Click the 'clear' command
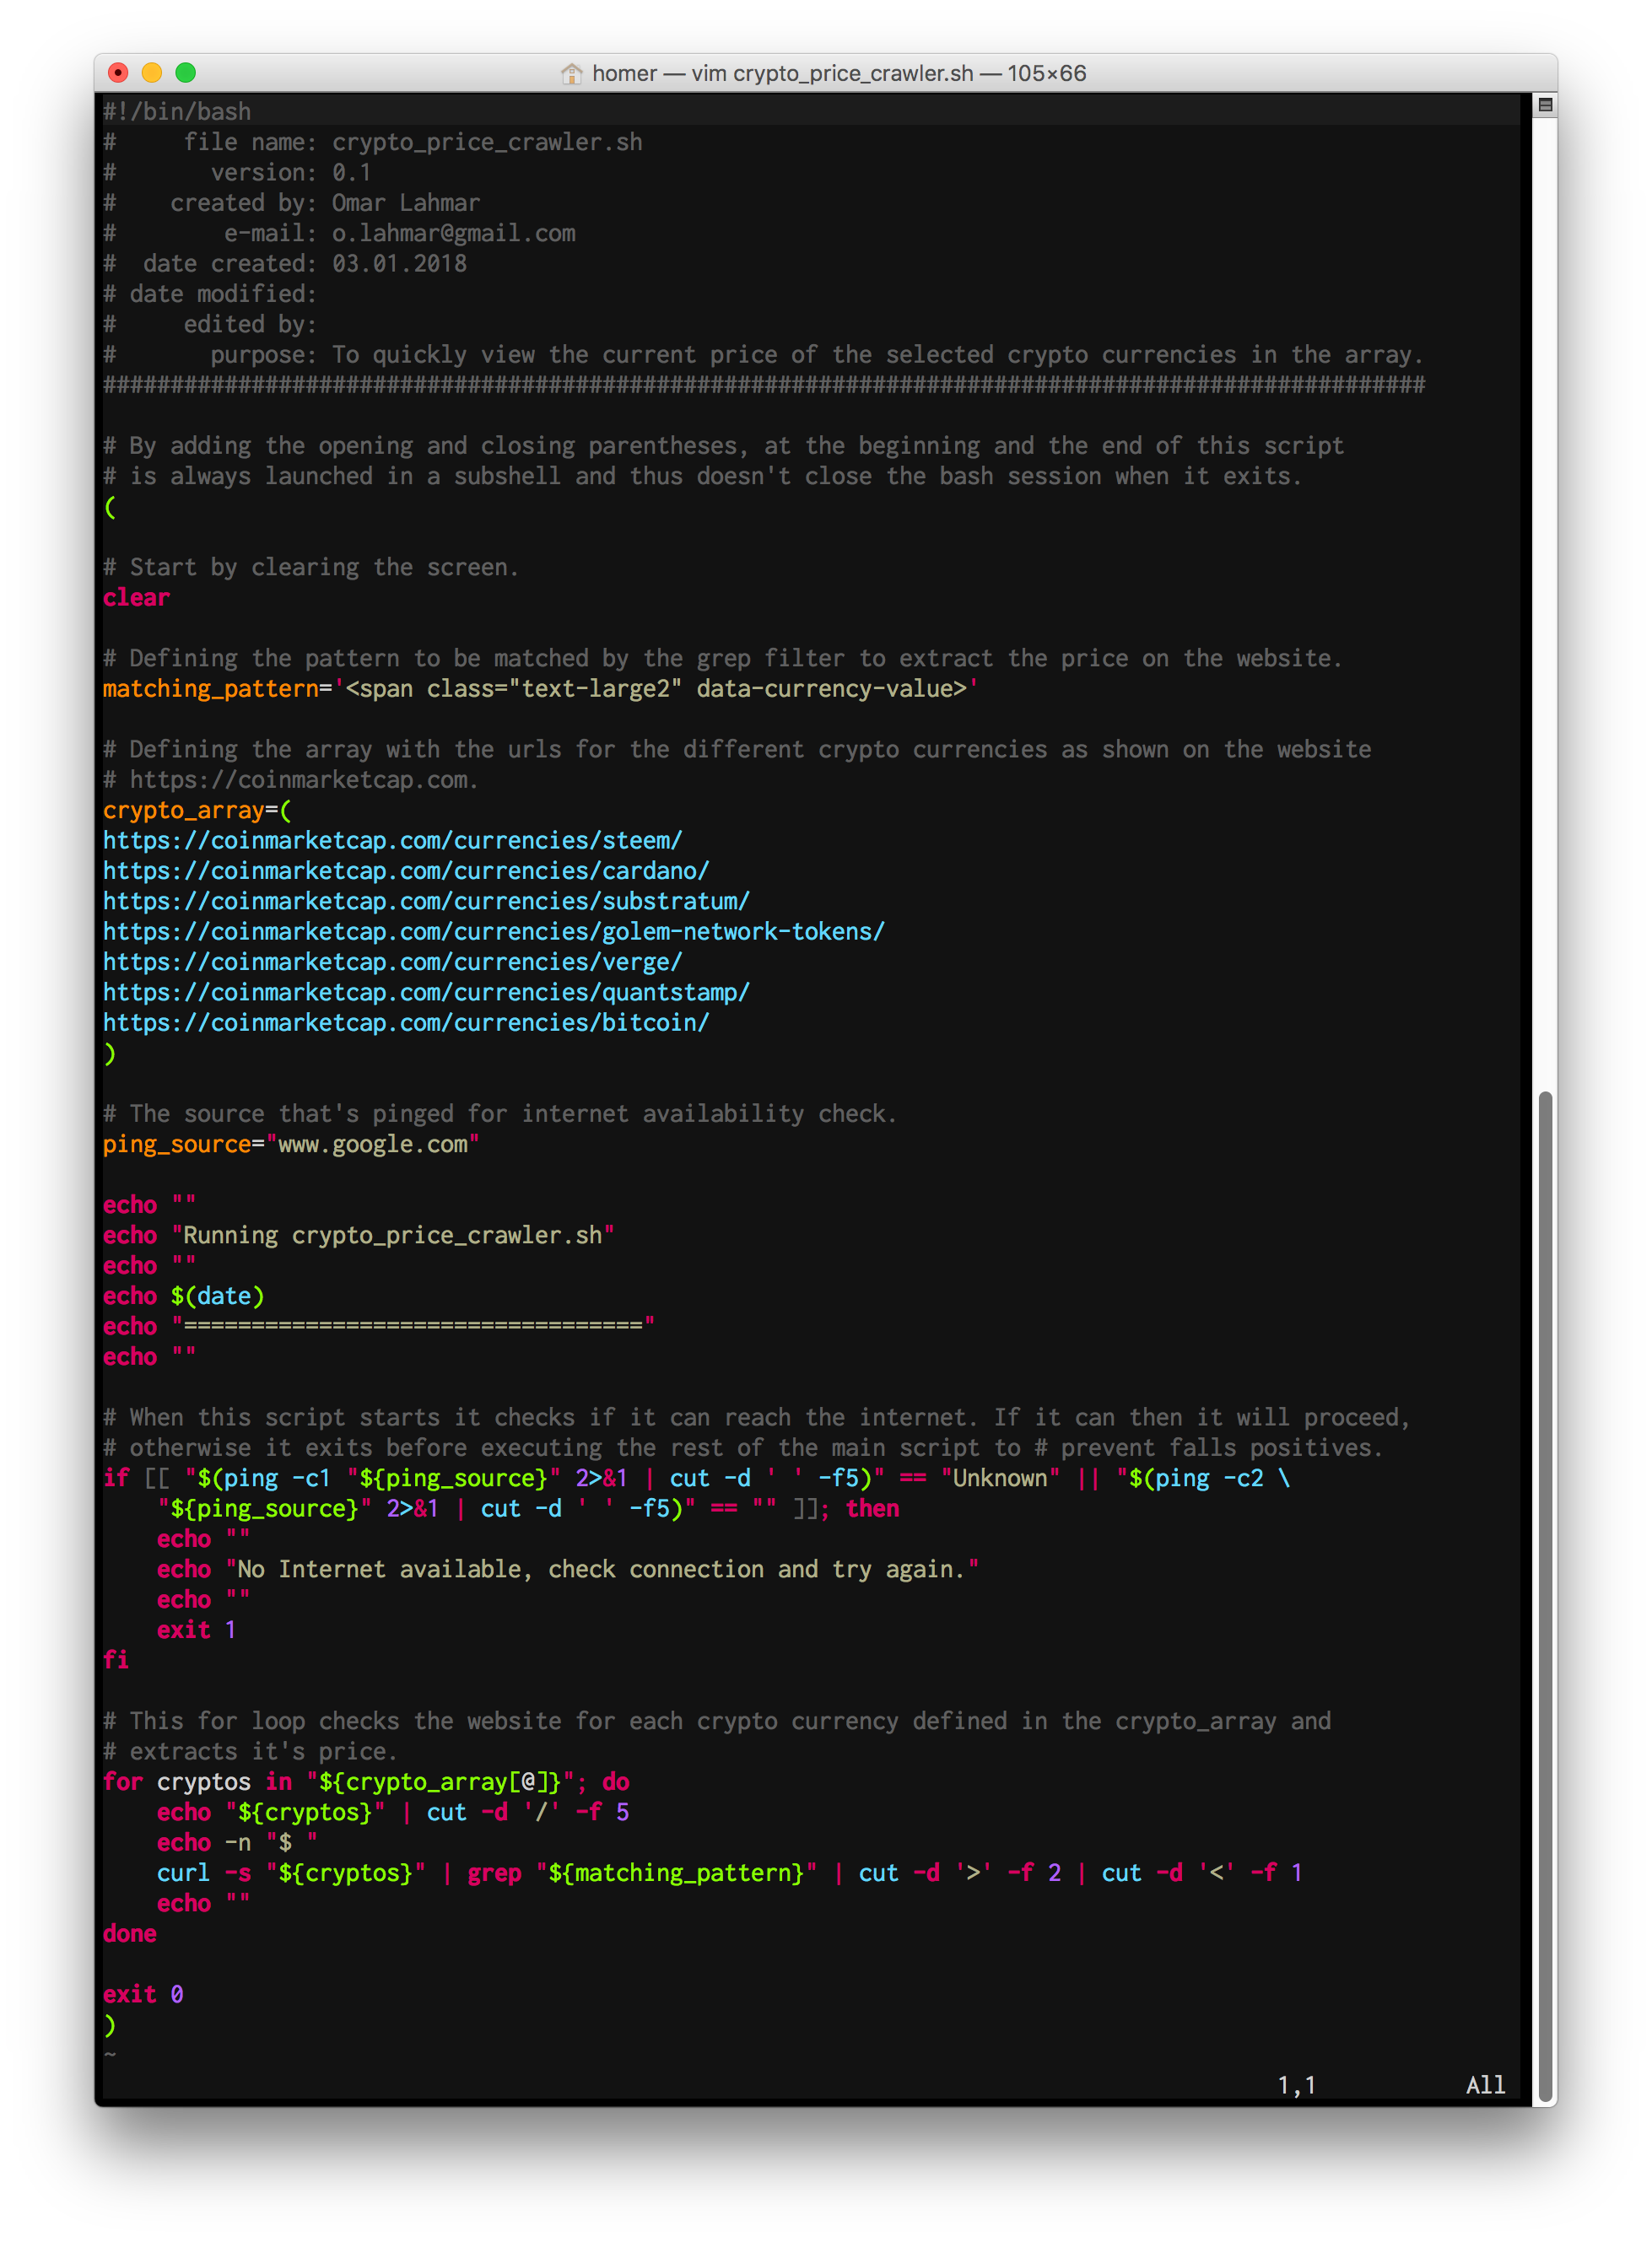 136,598
